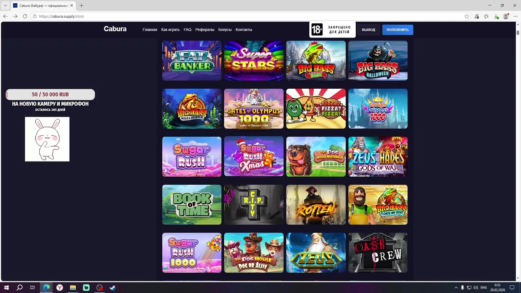Switch the ENG input language indicator

[x=484, y=288]
